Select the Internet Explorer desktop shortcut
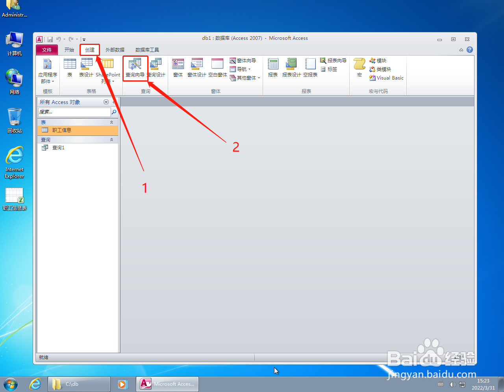The height and width of the screenshot is (392, 504). pyautogui.click(x=15, y=163)
